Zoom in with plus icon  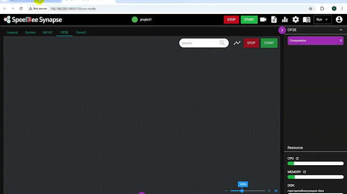coord(269,191)
